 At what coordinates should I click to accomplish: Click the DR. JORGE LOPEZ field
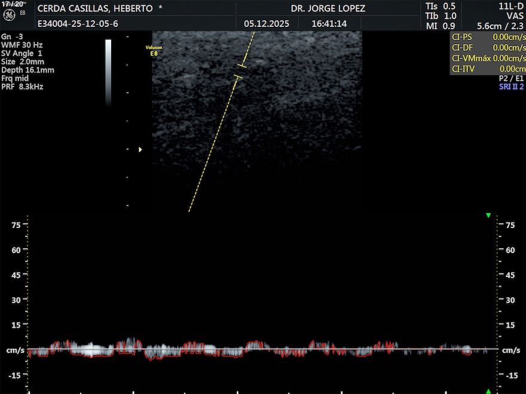coord(328,9)
